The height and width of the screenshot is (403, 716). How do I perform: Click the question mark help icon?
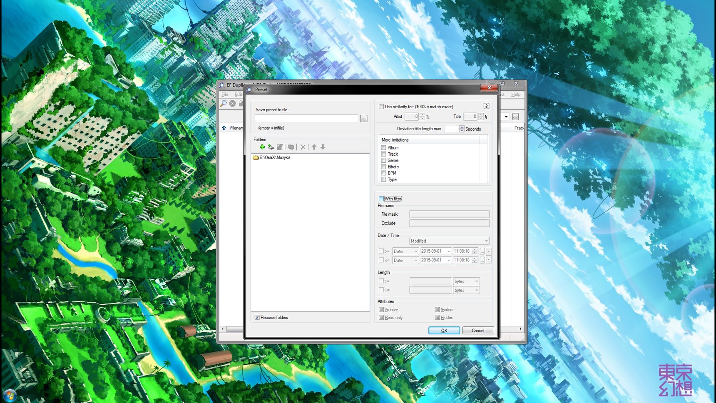tap(486, 106)
